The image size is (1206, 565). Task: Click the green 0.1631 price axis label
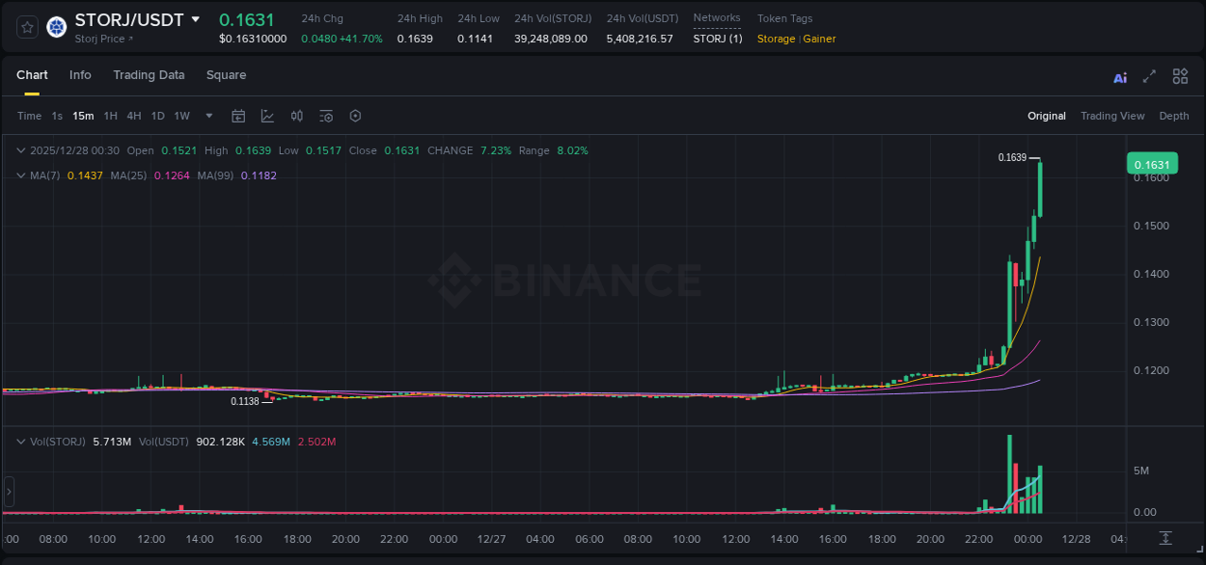click(1152, 164)
